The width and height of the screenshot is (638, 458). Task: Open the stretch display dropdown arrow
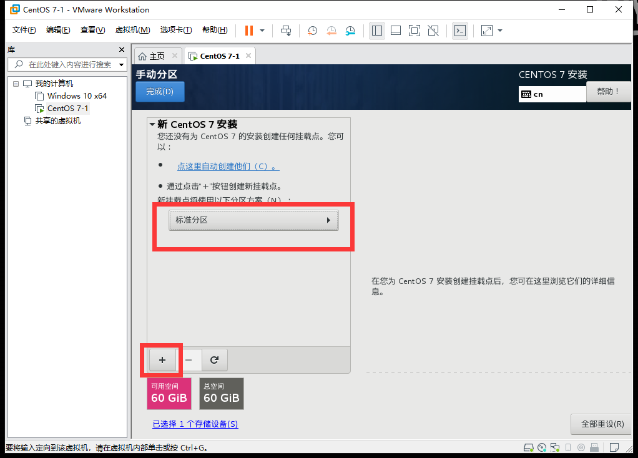click(500, 31)
